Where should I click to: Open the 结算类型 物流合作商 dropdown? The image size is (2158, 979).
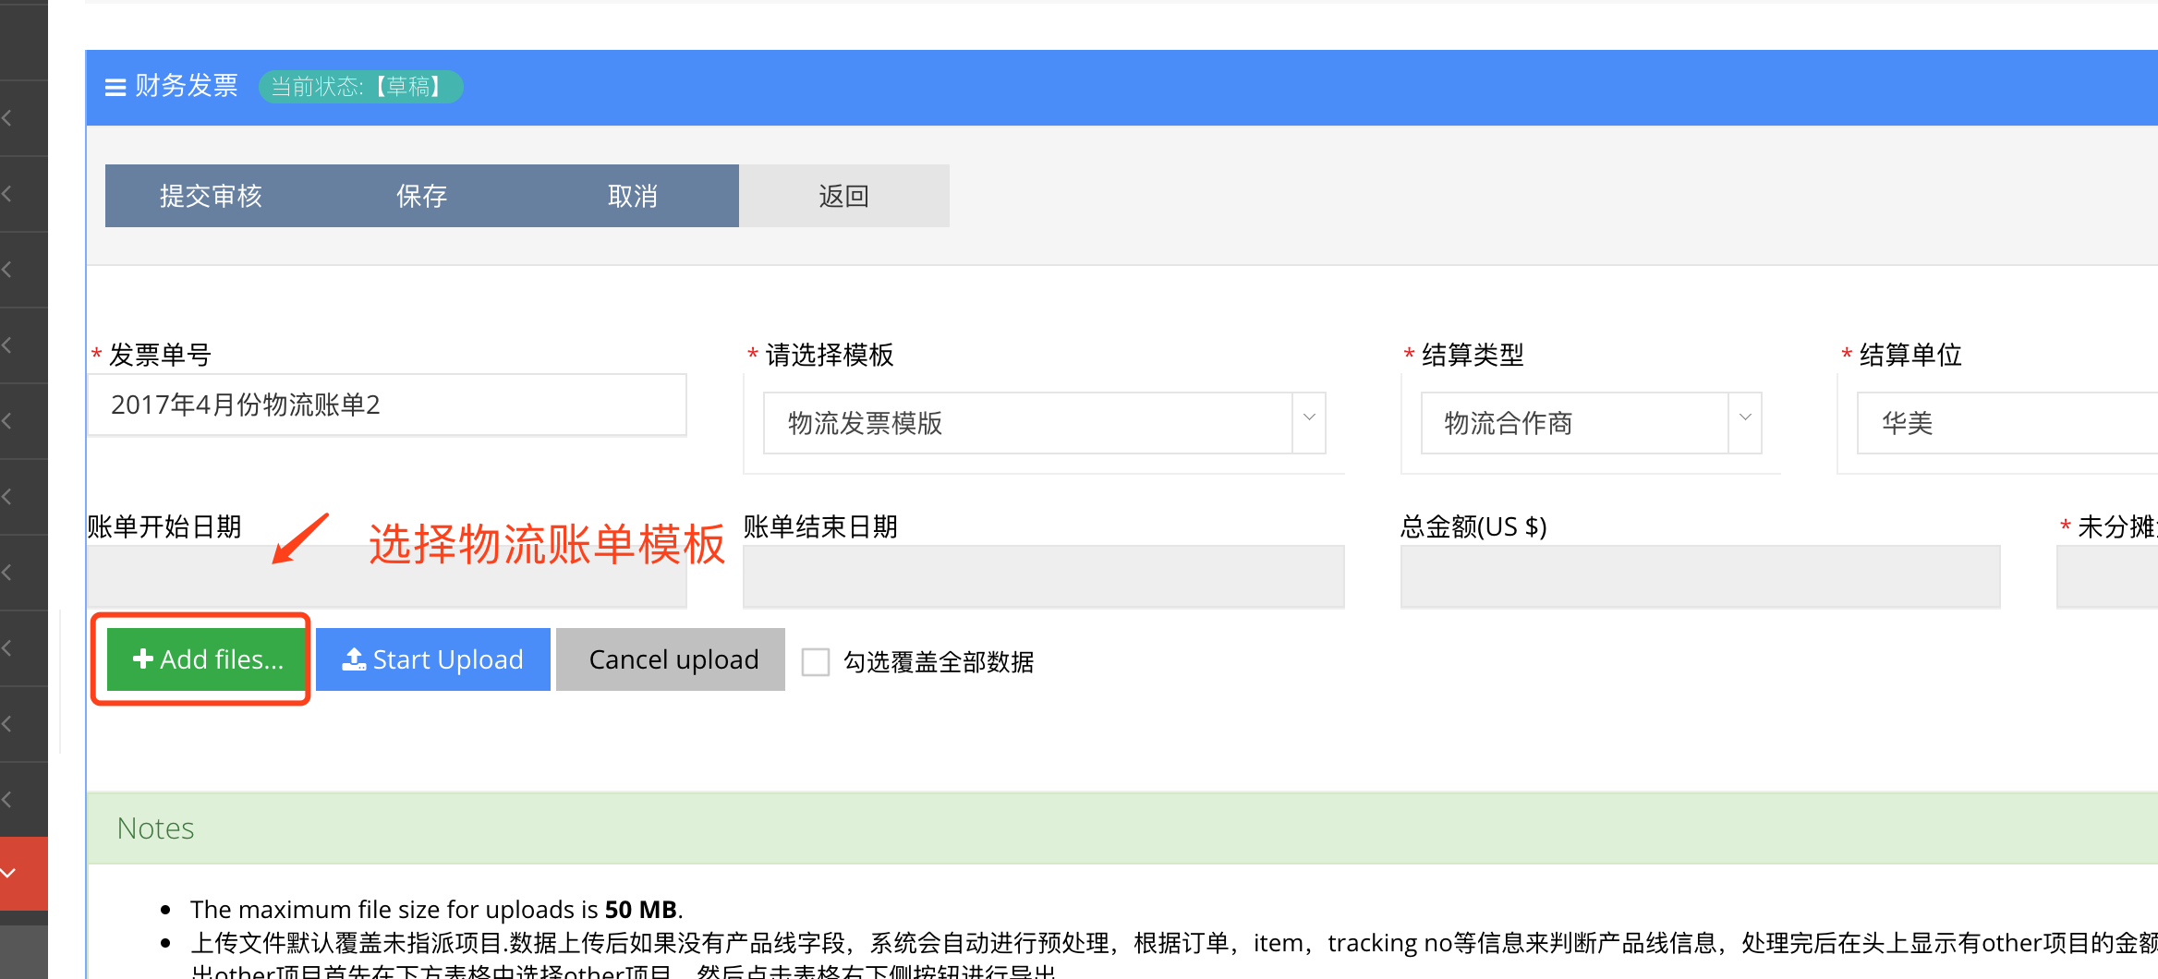tap(1591, 423)
